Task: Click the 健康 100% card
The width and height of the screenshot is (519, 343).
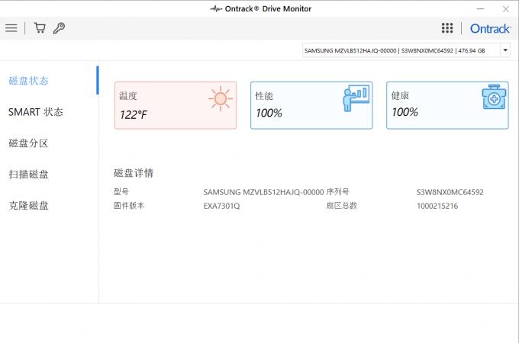Action: 447,105
